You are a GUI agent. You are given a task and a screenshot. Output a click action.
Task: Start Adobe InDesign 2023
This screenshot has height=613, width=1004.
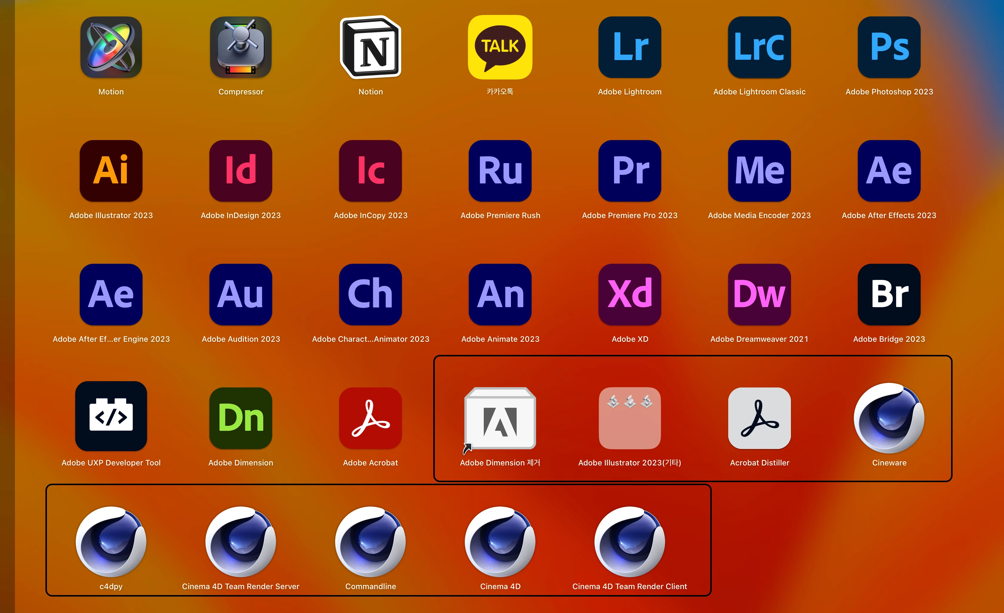coord(241,171)
